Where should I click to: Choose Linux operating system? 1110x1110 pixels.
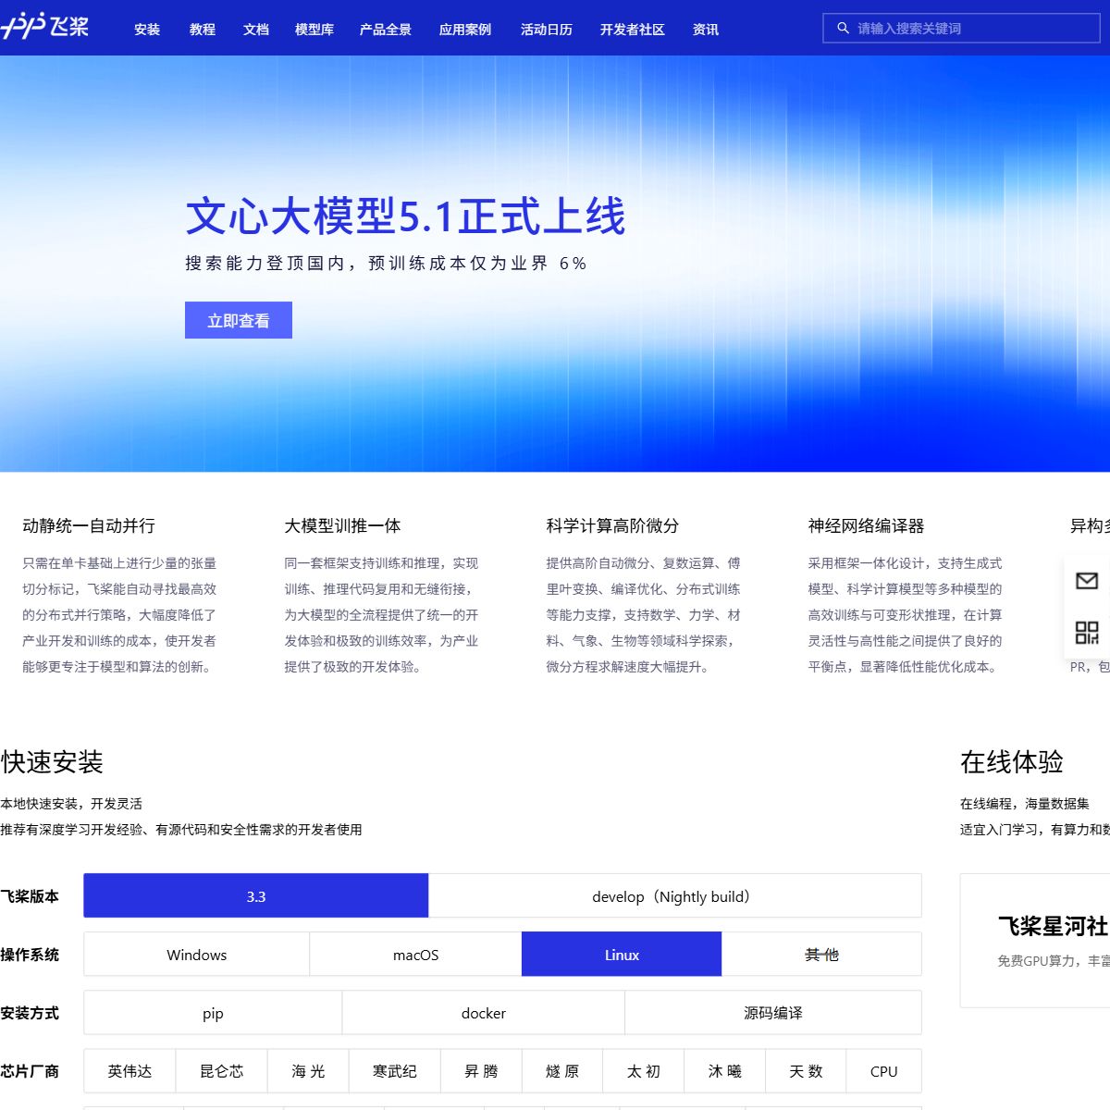(622, 955)
